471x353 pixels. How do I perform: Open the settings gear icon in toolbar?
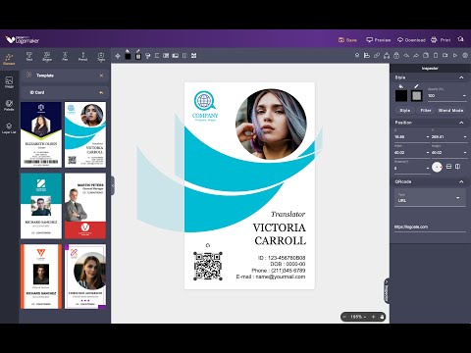tap(465, 56)
